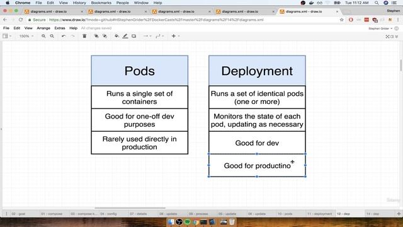Screen dimensions: 403x227
Task: Select 'Rarely used directly in production' cell
Action: point(140,143)
